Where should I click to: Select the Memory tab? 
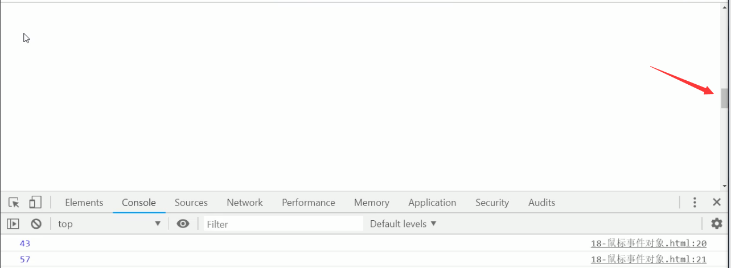click(x=372, y=203)
